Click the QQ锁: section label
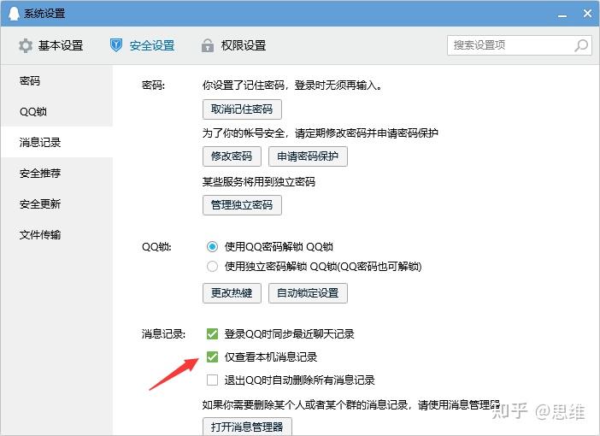This screenshot has width=600, height=436. coord(156,247)
